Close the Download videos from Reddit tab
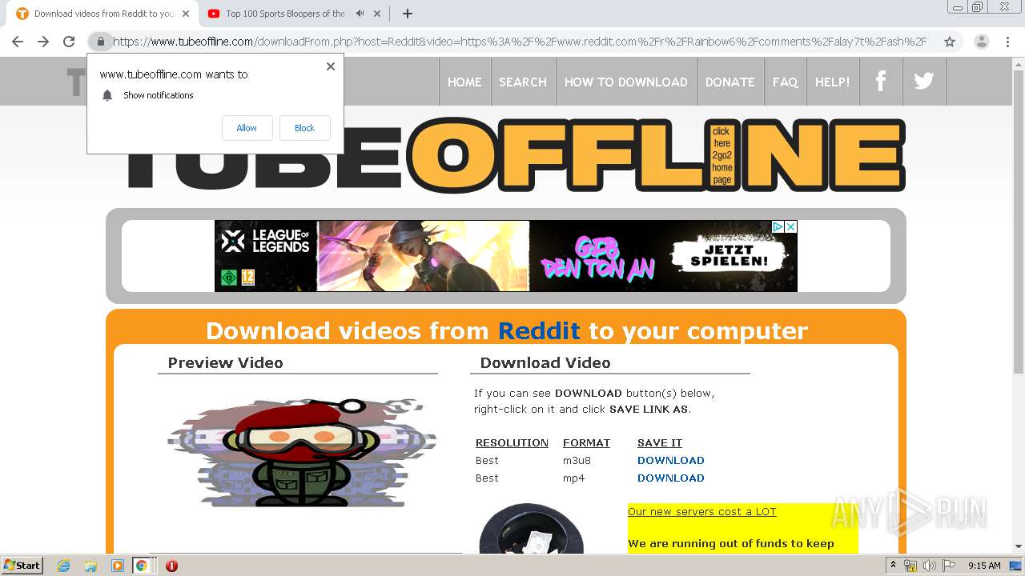The height and width of the screenshot is (576, 1025). (x=186, y=14)
